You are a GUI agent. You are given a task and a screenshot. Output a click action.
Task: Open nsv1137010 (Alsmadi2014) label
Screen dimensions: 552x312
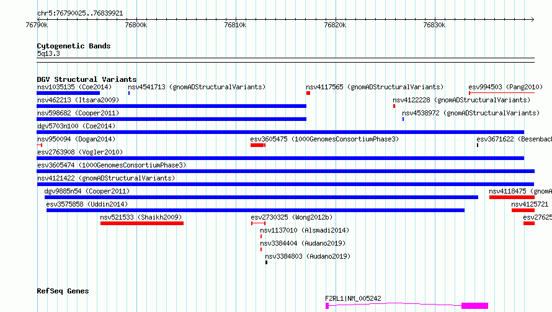tap(305, 230)
